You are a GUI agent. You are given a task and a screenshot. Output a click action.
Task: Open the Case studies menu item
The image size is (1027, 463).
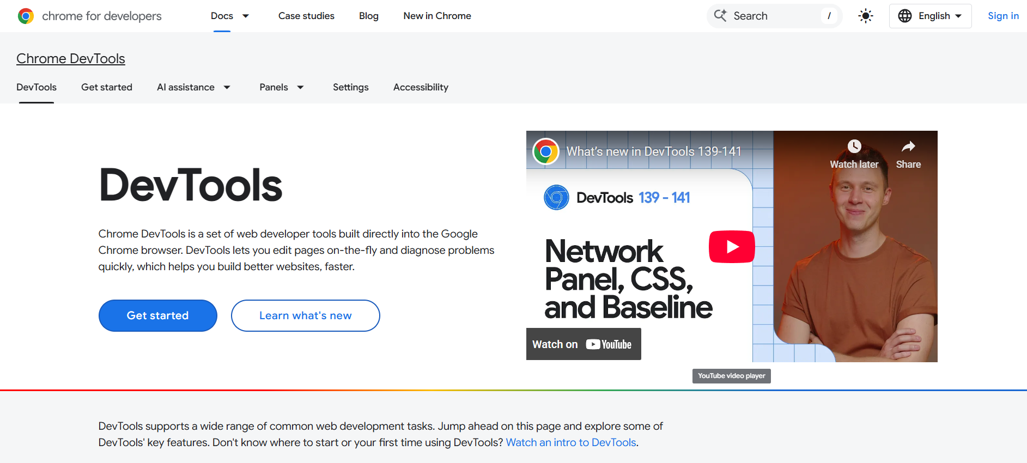tap(306, 16)
